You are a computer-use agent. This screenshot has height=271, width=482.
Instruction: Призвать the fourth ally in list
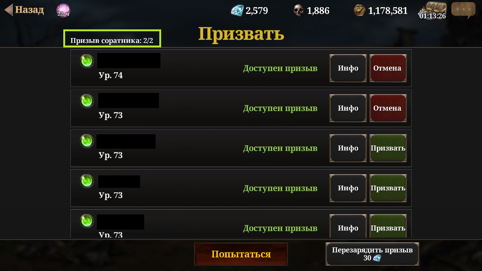(x=388, y=188)
